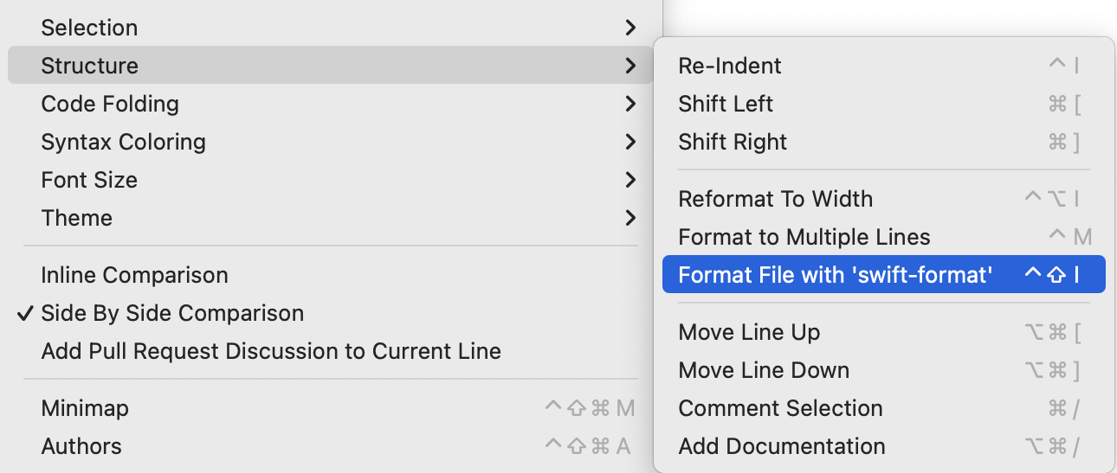
Task: Click Add Documentation
Action: click(781, 446)
